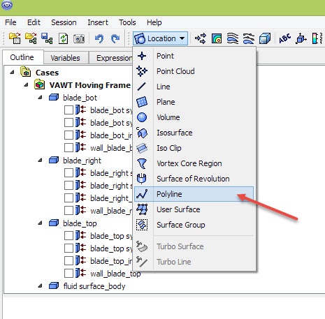The height and width of the screenshot is (319, 325).
Task: Select the fluid surface_body tree item
Action: tap(94, 286)
